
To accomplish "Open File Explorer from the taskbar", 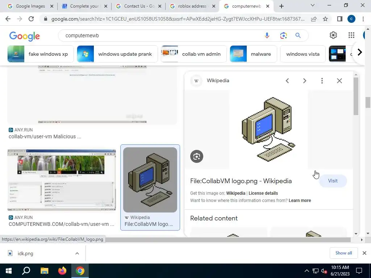I will (x=44, y=271).
